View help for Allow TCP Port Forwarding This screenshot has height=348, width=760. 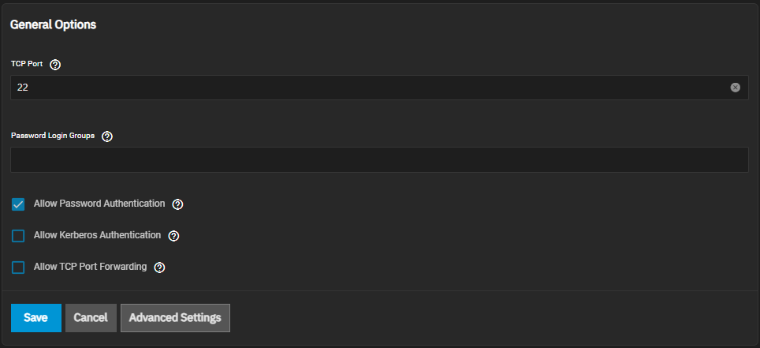[x=159, y=268]
